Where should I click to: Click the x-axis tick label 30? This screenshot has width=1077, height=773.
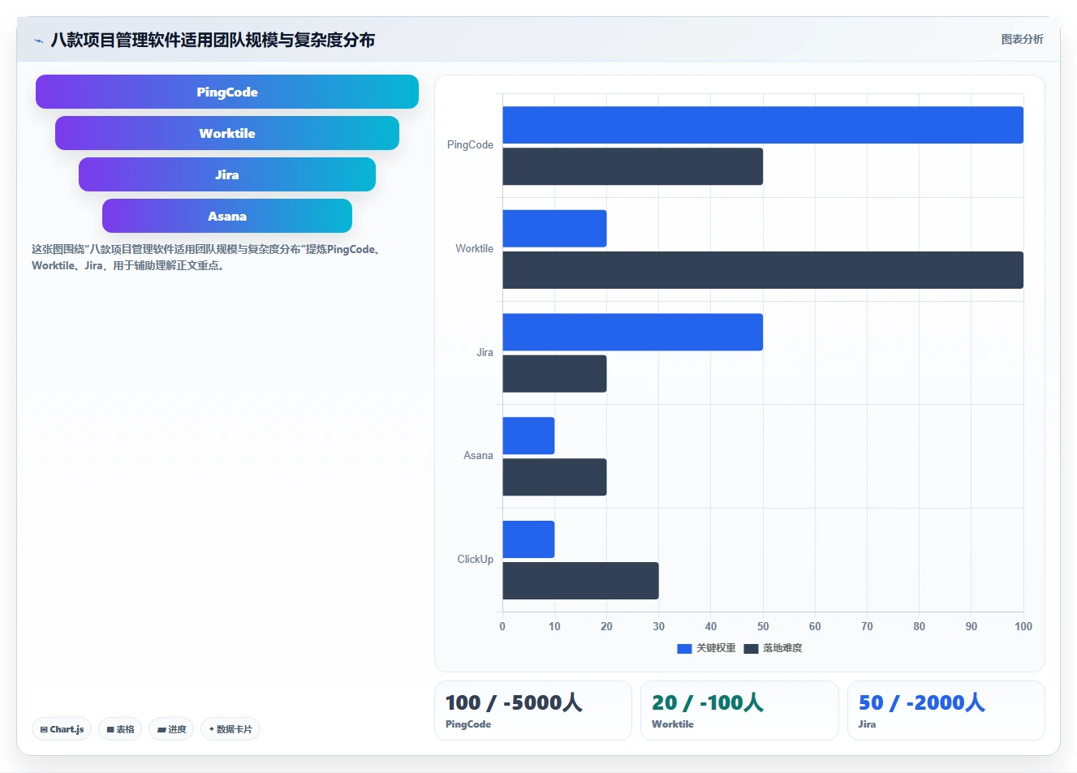(658, 626)
